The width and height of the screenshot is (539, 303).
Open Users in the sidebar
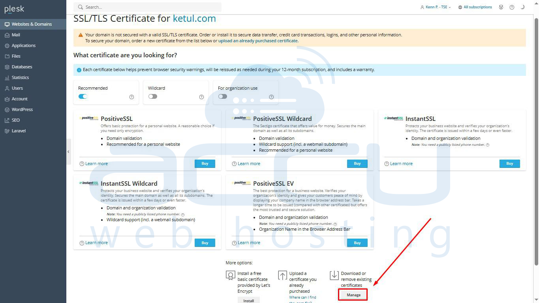pyautogui.click(x=33, y=88)
